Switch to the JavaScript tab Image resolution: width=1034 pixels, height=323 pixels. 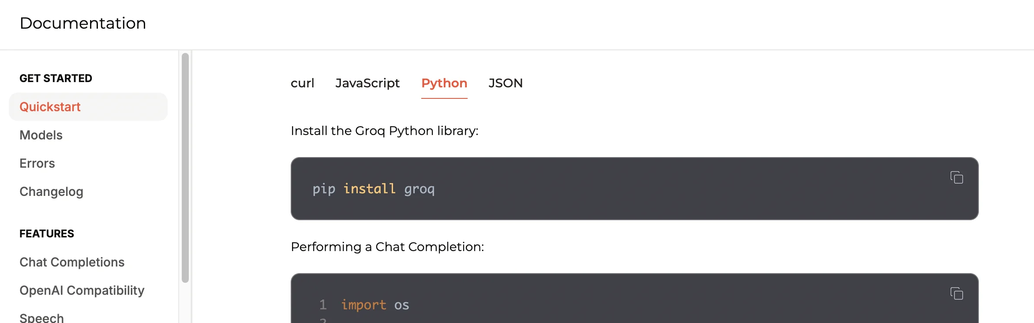pos(367,83)
